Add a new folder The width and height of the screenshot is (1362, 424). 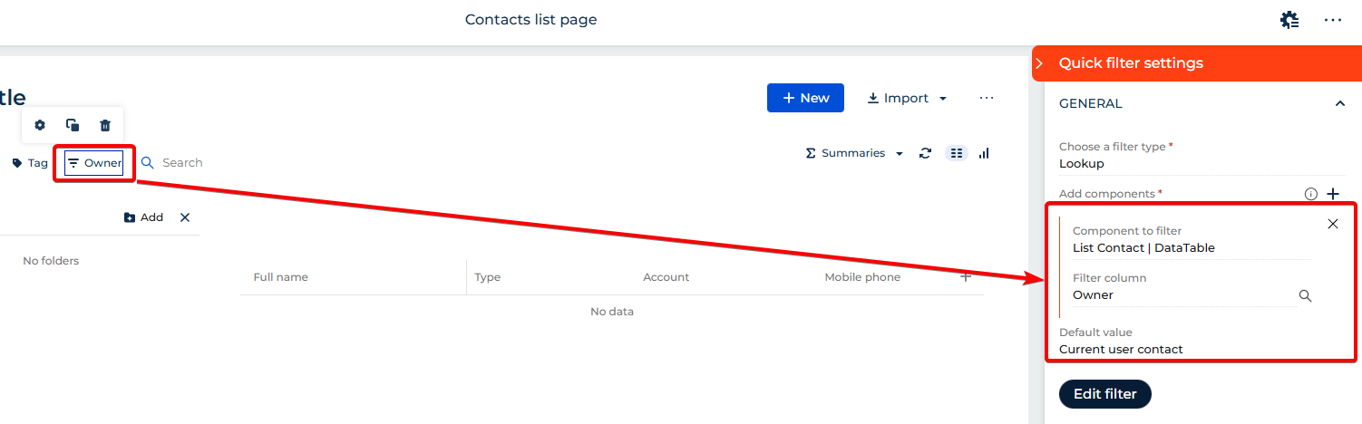click(143, 217)
